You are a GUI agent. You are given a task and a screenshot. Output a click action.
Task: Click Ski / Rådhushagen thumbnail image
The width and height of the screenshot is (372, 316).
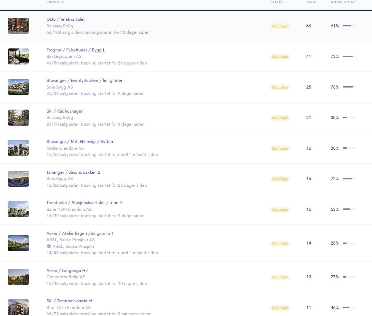coord(18,117)
